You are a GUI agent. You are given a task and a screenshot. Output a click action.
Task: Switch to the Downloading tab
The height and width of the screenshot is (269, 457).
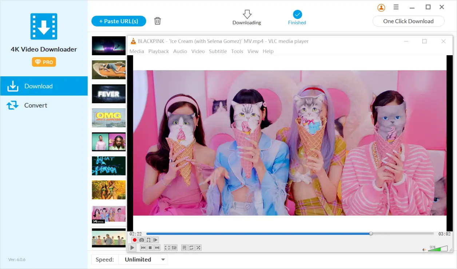coord(247,17)
